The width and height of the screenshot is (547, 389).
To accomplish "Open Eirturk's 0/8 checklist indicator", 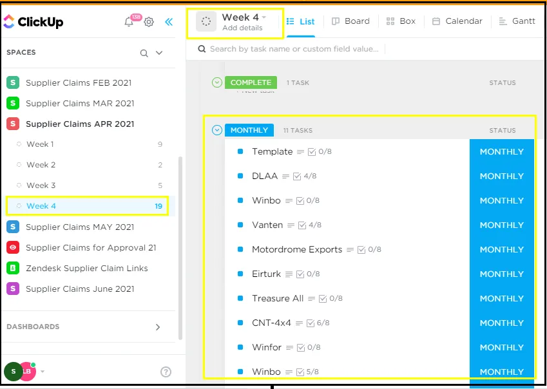I will coord(308,274).
